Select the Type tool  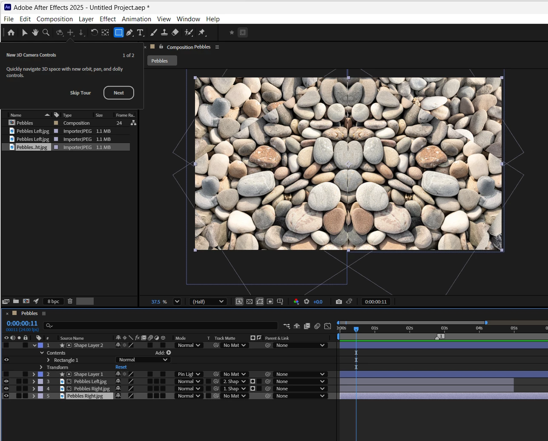(140, 32)
